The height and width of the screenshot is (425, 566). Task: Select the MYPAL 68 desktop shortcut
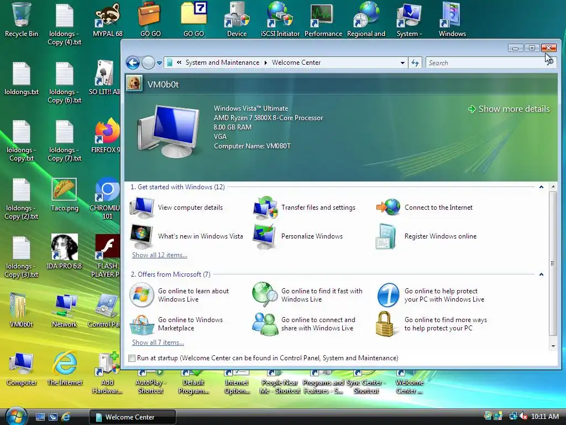pos(108,20)
